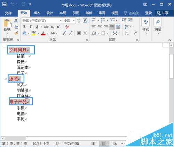
Task: Click the 告诉我 search box
Action: tap(133, 13)
